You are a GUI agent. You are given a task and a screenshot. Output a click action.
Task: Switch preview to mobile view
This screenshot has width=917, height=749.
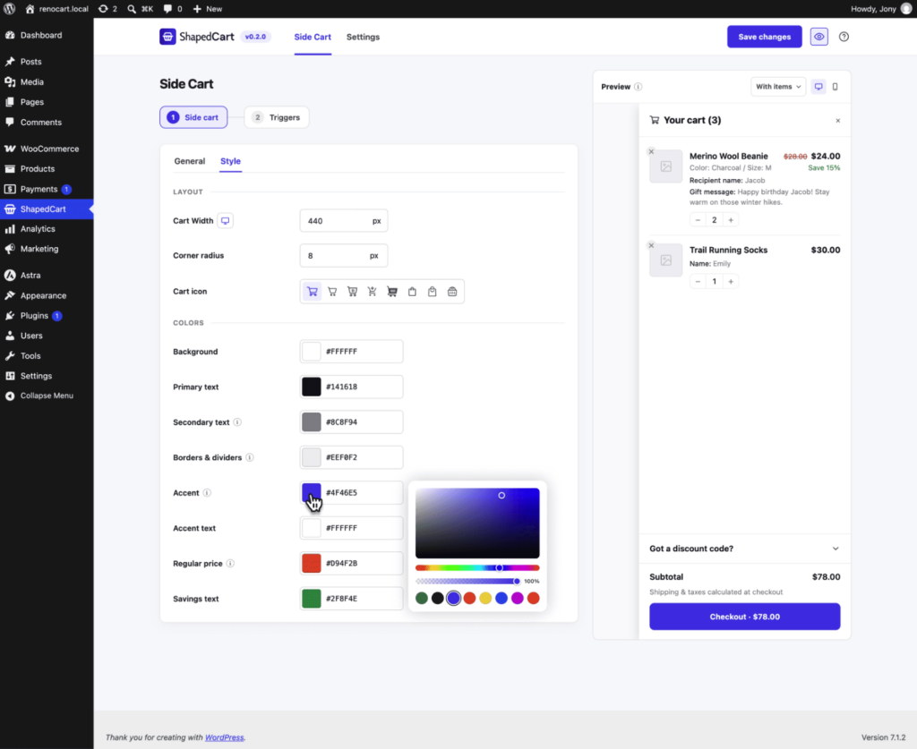836,87
